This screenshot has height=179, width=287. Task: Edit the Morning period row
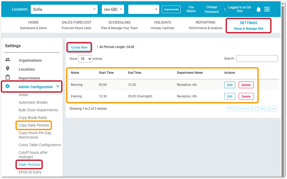coord(230,85)
